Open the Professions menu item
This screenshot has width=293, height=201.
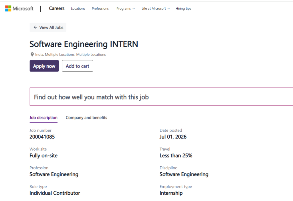coord(100,8)
